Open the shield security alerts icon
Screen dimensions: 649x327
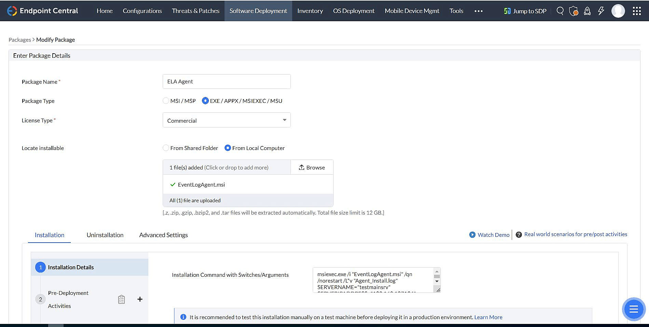pyautogui.click(x=573, y=11)
